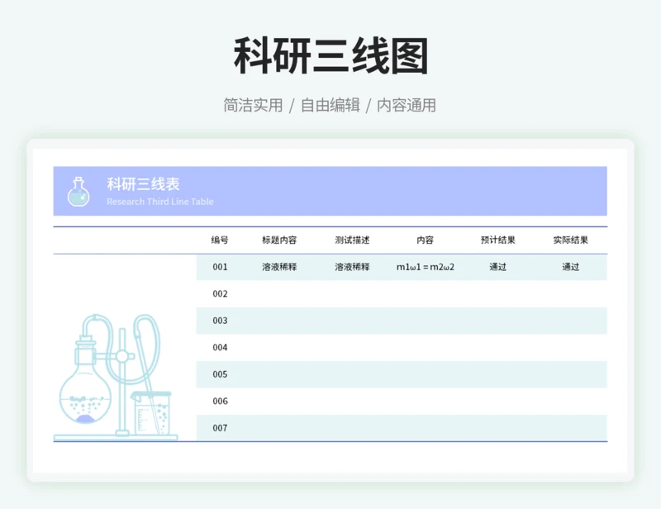Click the lab apparatus illustration
The image size is (661, 509).
coord(116,377)
